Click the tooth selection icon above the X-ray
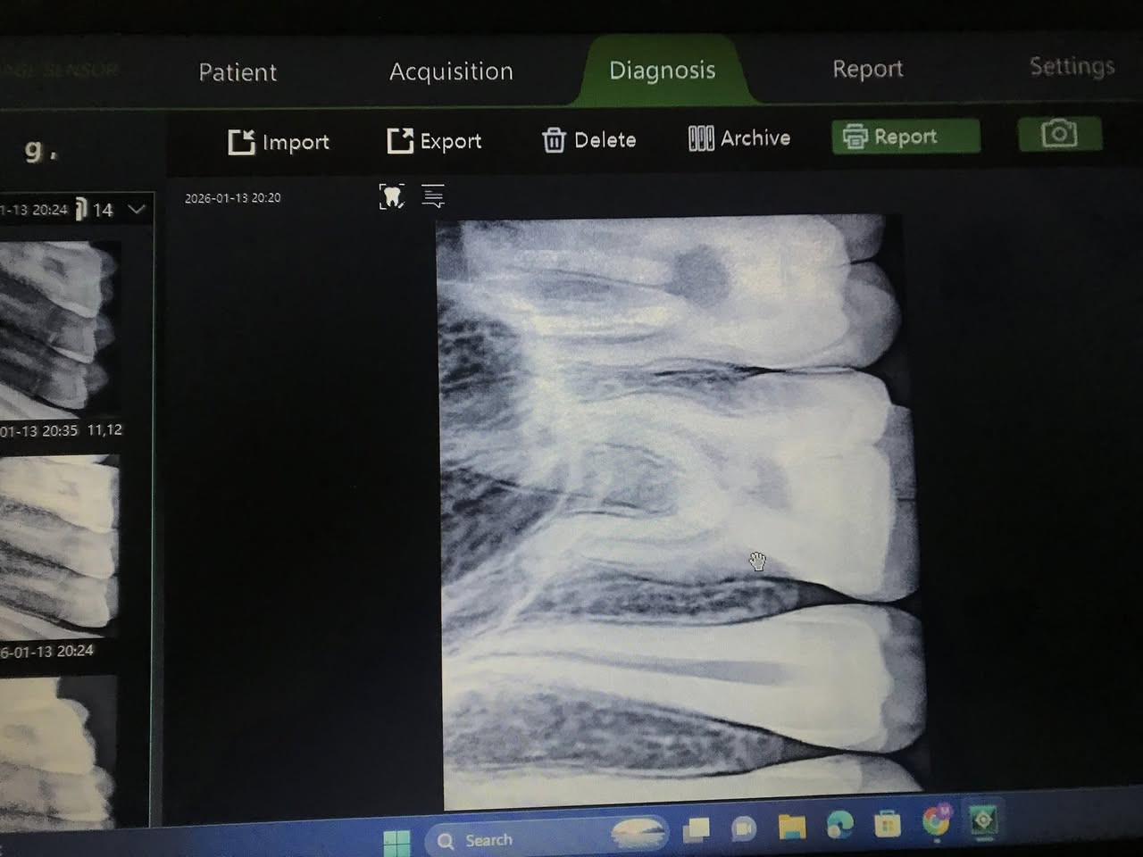This screenshot has width=1143, height=857. pyautogui.click(x=391, y=196)
